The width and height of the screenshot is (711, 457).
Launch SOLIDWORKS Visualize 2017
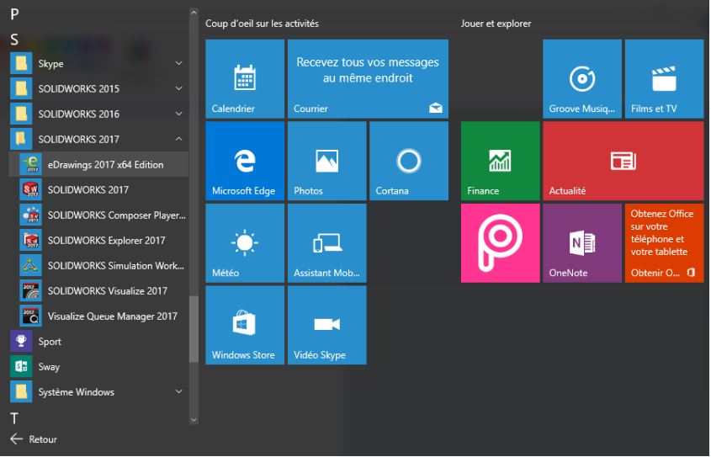tap(98, 291)
